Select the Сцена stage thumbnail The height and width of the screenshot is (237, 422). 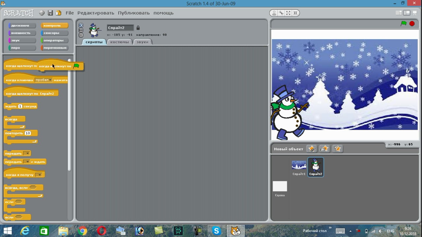pyautogui.click(x=280, y=189)
